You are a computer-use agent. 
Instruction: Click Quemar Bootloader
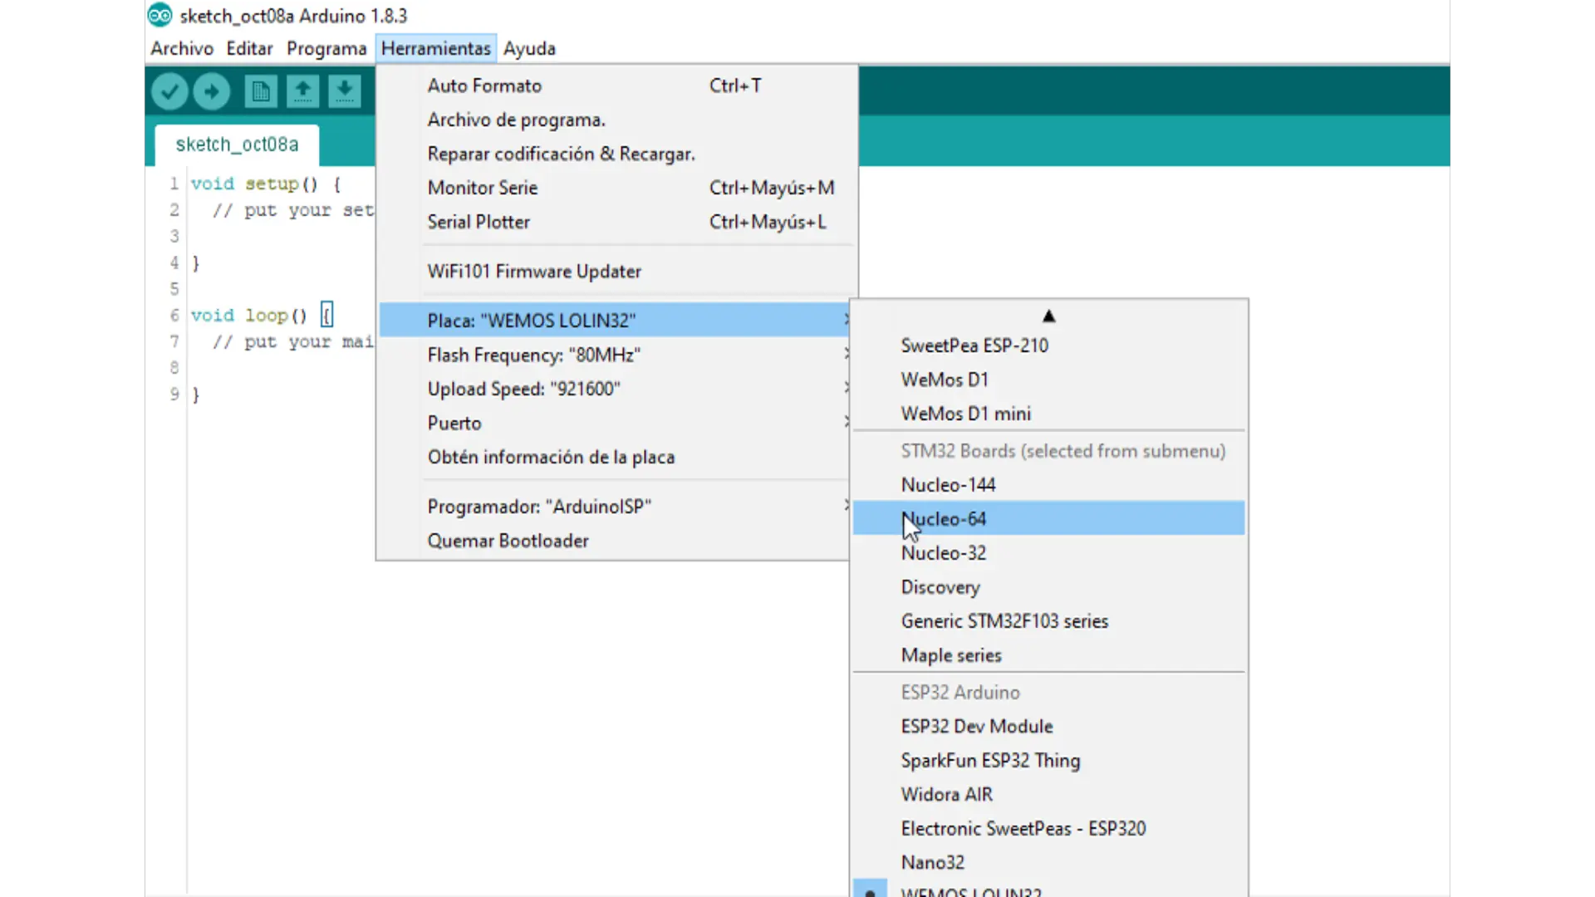tap(615, 541)
